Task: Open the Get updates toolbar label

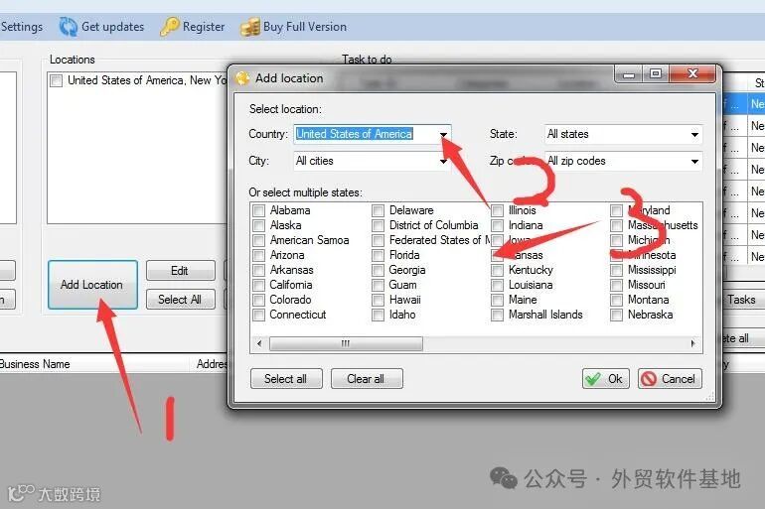Action: pos(112,27)
